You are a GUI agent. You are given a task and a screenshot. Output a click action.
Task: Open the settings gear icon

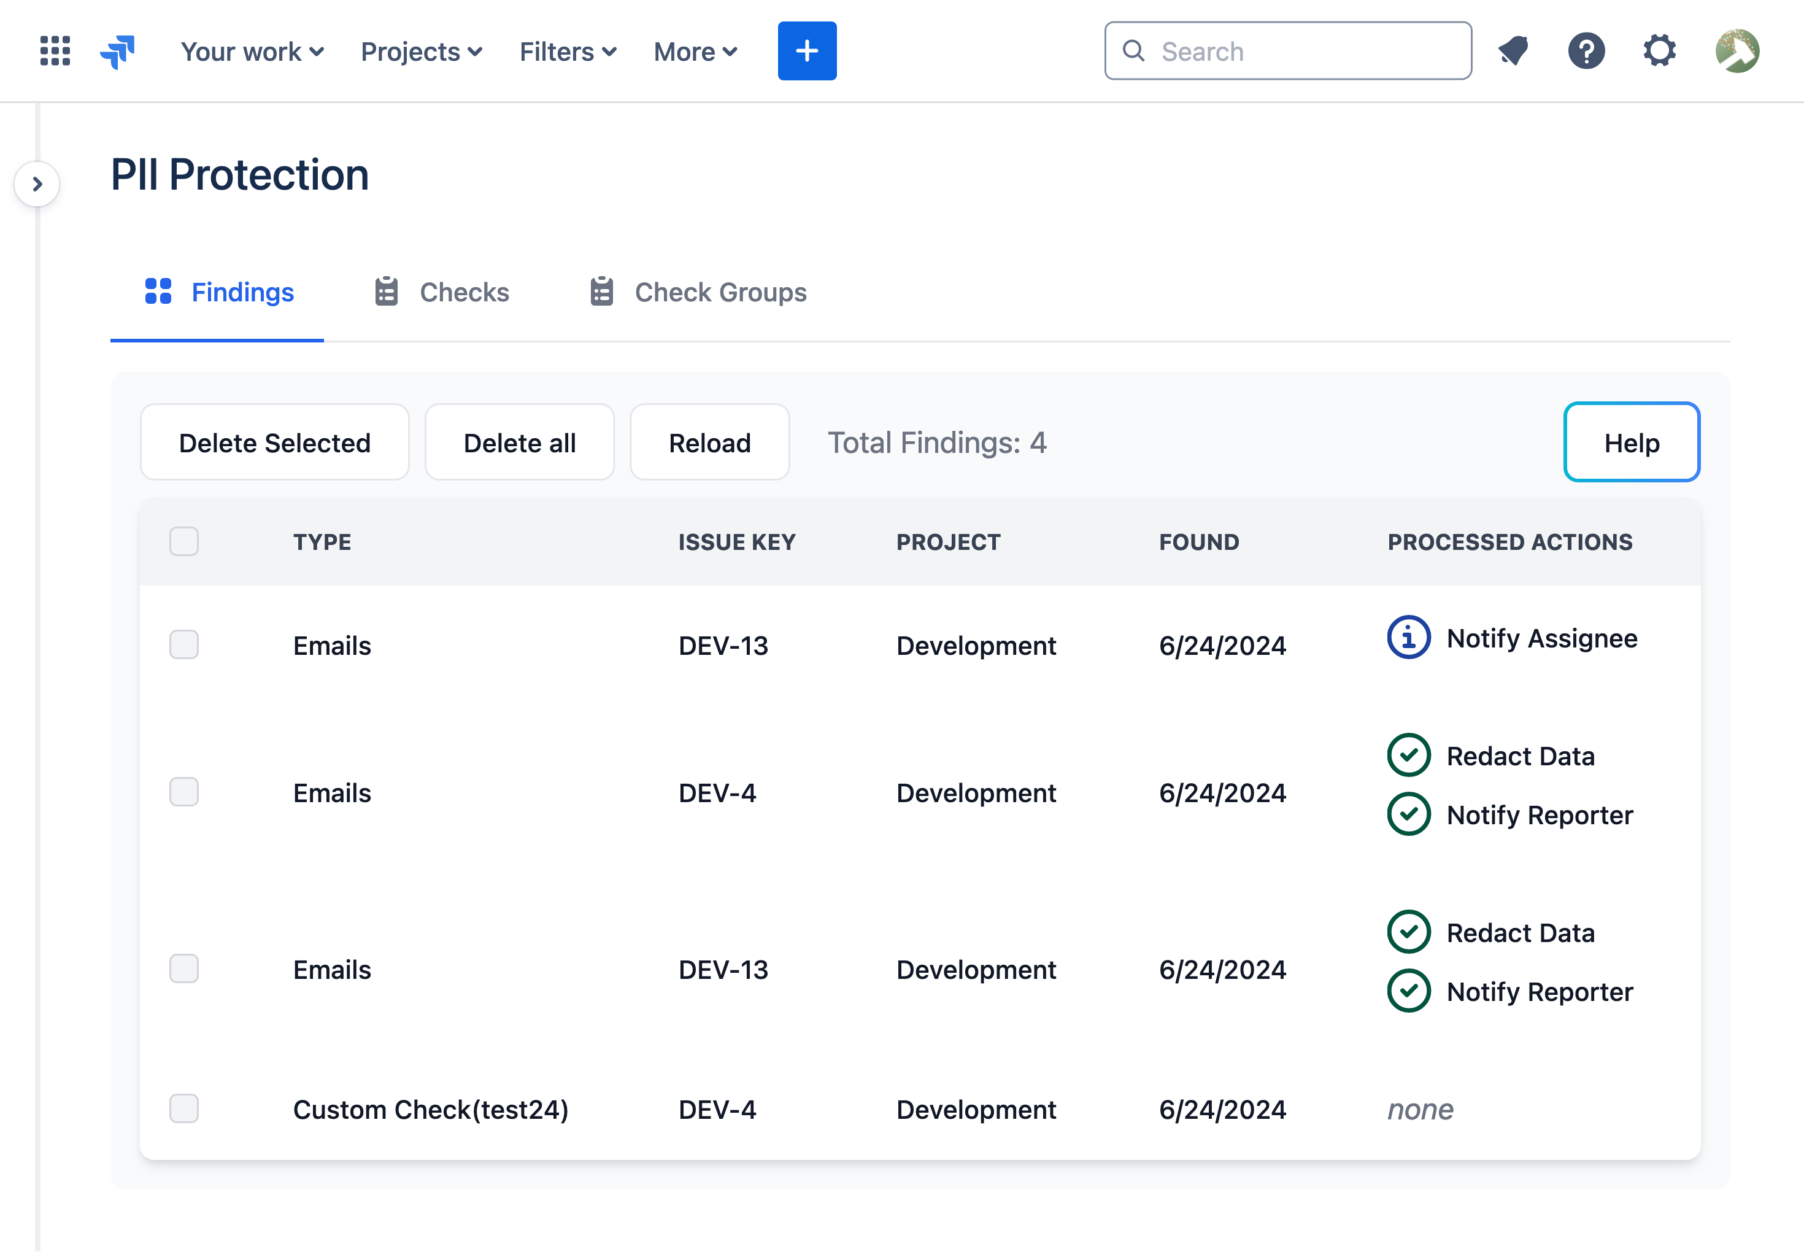pyautogui.click(x=1660, y=51)
